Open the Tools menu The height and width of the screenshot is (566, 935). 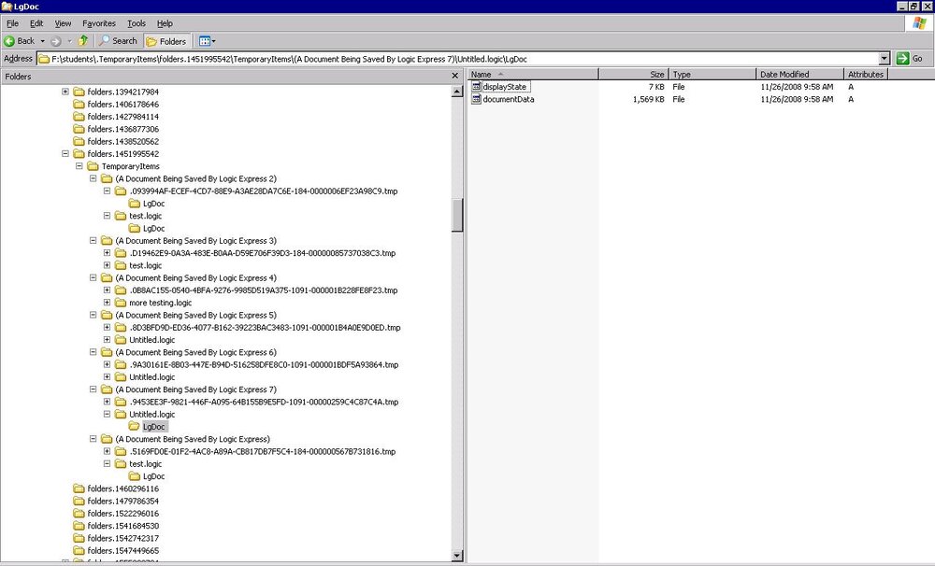136,23
